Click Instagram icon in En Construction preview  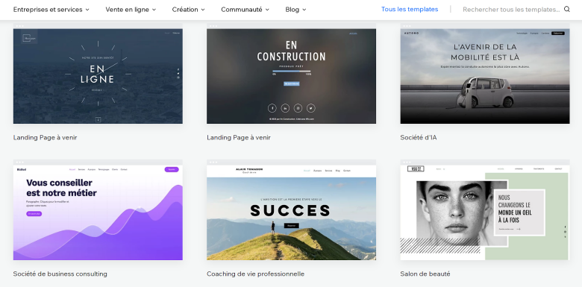(298, 108)
